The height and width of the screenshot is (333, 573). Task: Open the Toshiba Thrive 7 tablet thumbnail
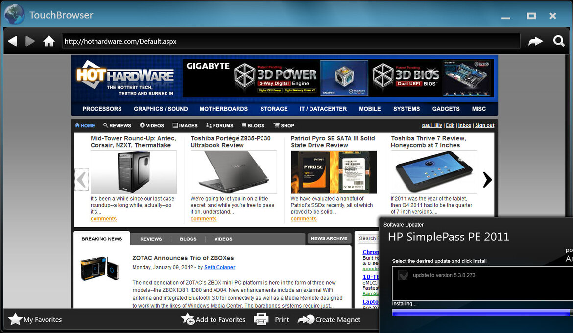pos(434,172)
